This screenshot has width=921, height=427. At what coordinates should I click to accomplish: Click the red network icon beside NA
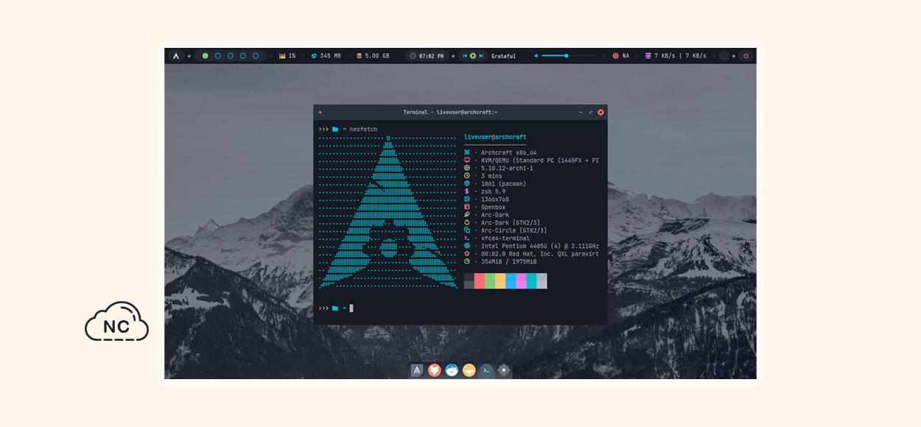click(x=615, y=56)
